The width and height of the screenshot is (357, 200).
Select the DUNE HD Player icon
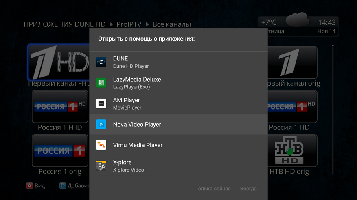pos(101,62)
